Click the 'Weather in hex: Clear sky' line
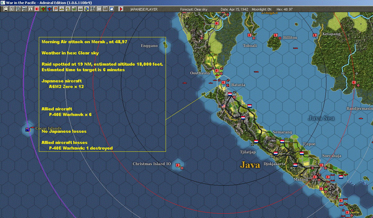The image size is (373, 218). [70, 53]
